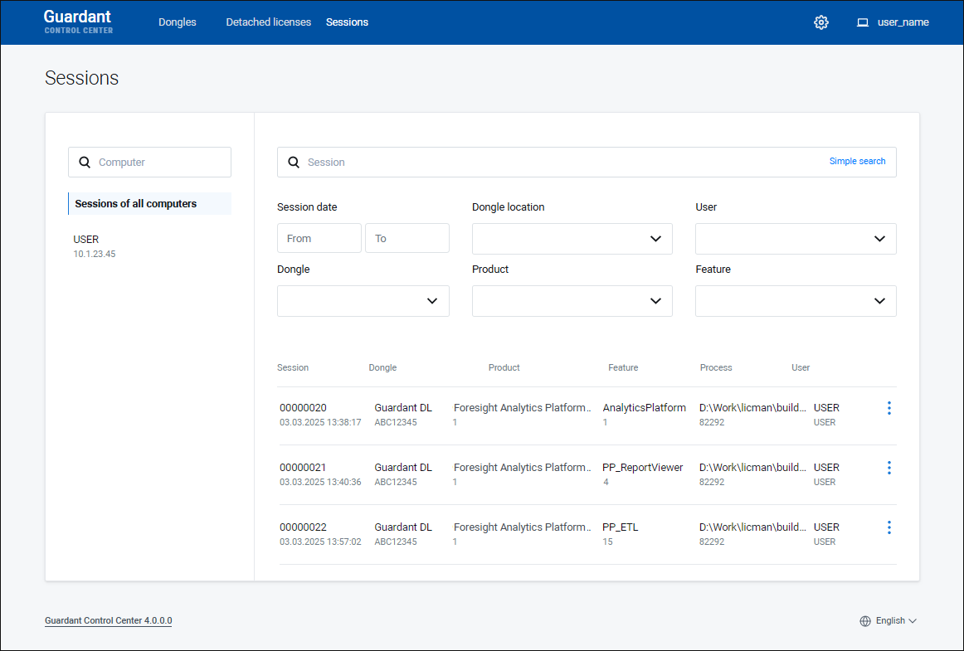
Task: Open settings via the gear icon
Action: pyautogui.click(x=820, y=22)
